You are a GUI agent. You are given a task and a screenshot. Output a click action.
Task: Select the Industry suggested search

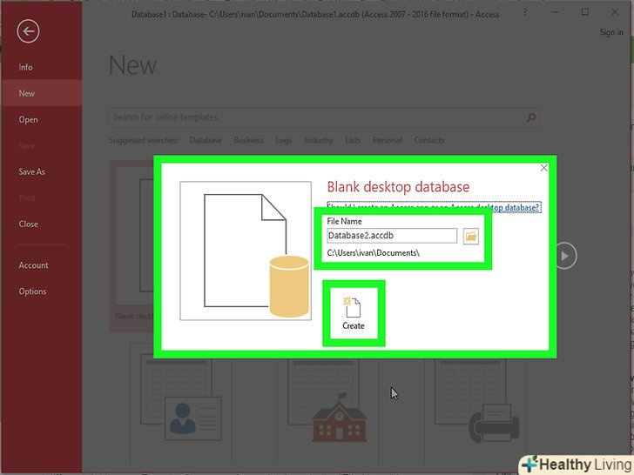[x=318, y=140]
